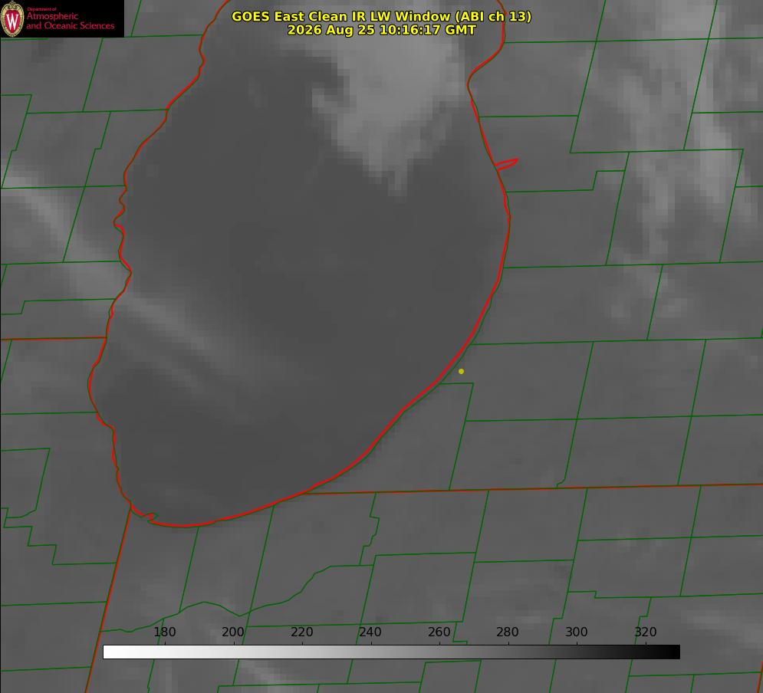Click the 220 tick label on colorbar
This screenshot has height=693, width=763.
(x=301, y=632)
